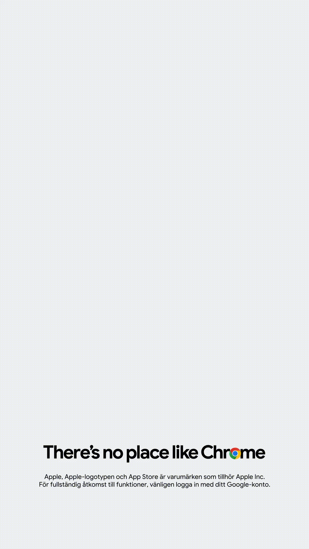309x549 pixels.
Task: Click the Chrome logo icon in the tagline
Action: coord(235,453)
